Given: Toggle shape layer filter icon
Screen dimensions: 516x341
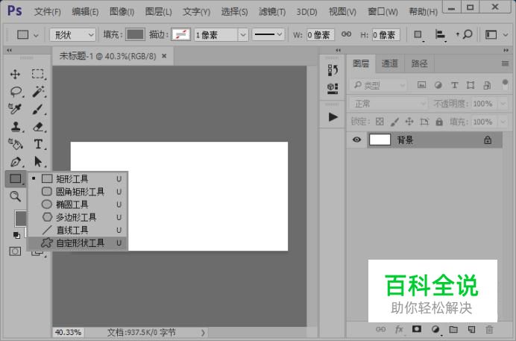Looking at the screenshot, I should coord(471,85).
